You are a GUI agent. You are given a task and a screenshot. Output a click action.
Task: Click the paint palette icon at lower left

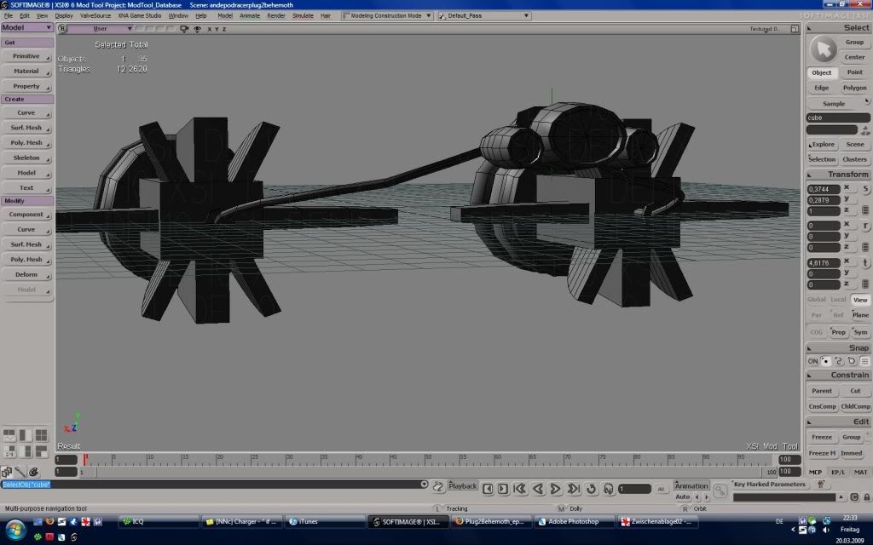tap(33, 472)
